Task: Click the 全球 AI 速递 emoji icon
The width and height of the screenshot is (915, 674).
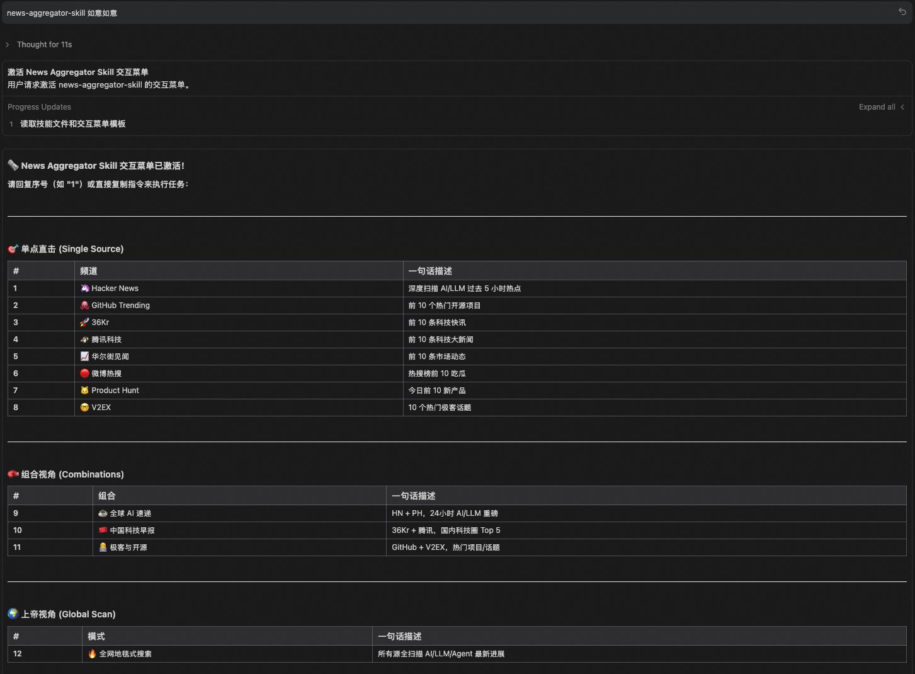Action: click(x=103, y=513)
